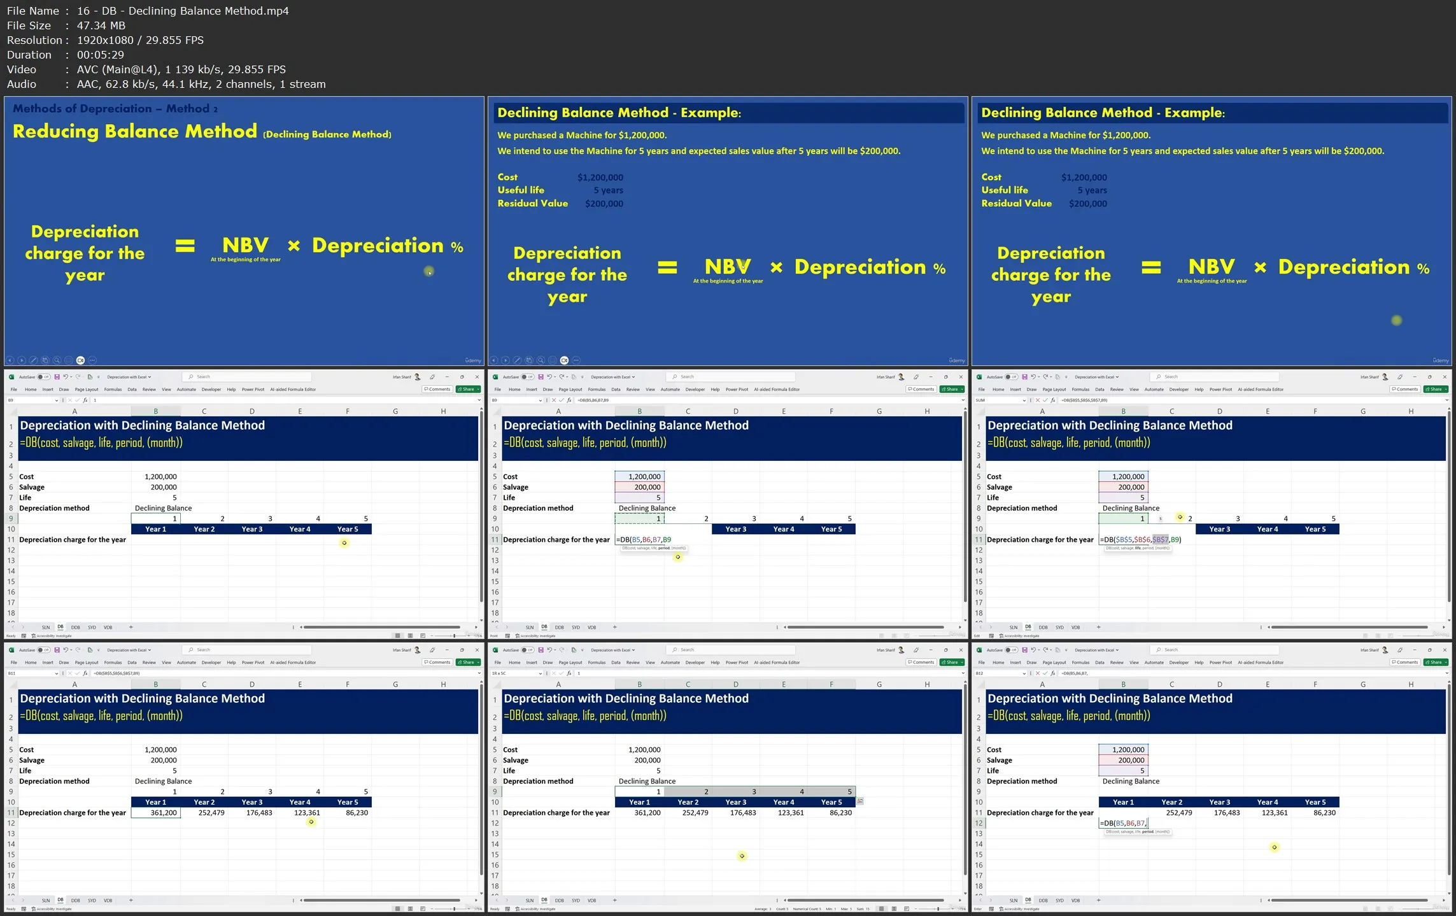Click Comments button in the Name Box B11 frame
The image size is (1456, 916).
click(x=438, y=662)
